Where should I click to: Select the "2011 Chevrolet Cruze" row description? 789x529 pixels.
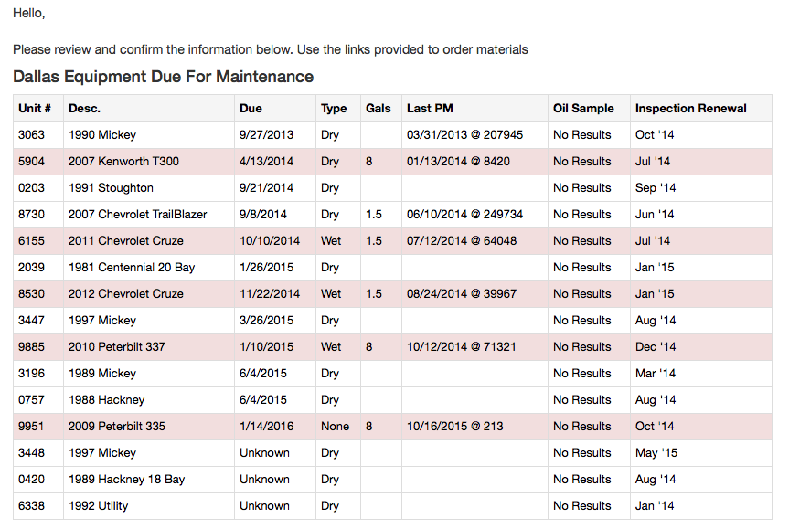[x=125, y=241]
